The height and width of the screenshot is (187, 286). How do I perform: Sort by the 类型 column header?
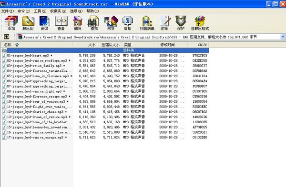click(139, 45)
